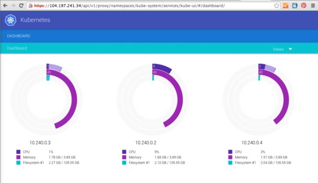318x183 pixels.
Task: Click filesystem value 2.04 GB / 105.55 GB
Action: [276, 163]
